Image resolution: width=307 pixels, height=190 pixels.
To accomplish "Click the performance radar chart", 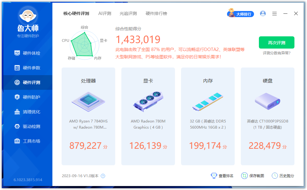I will coord(84,45).
